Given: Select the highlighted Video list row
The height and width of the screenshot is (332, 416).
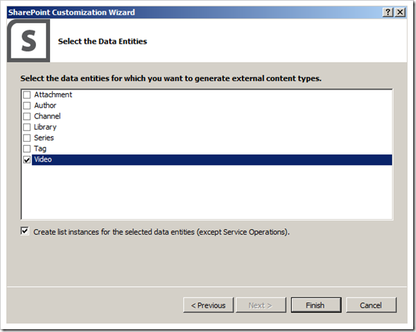Looking at the screenshot, I should pyautogui.click(x=212, y=159).
